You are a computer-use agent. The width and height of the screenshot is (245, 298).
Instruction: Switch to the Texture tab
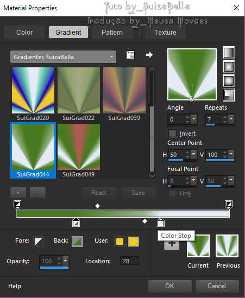tap(165, 33)
